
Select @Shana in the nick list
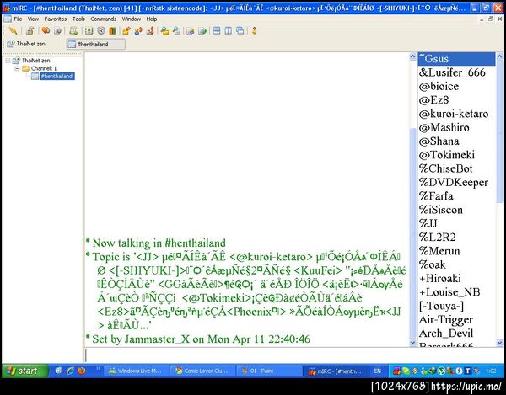(x=456, y=141)
